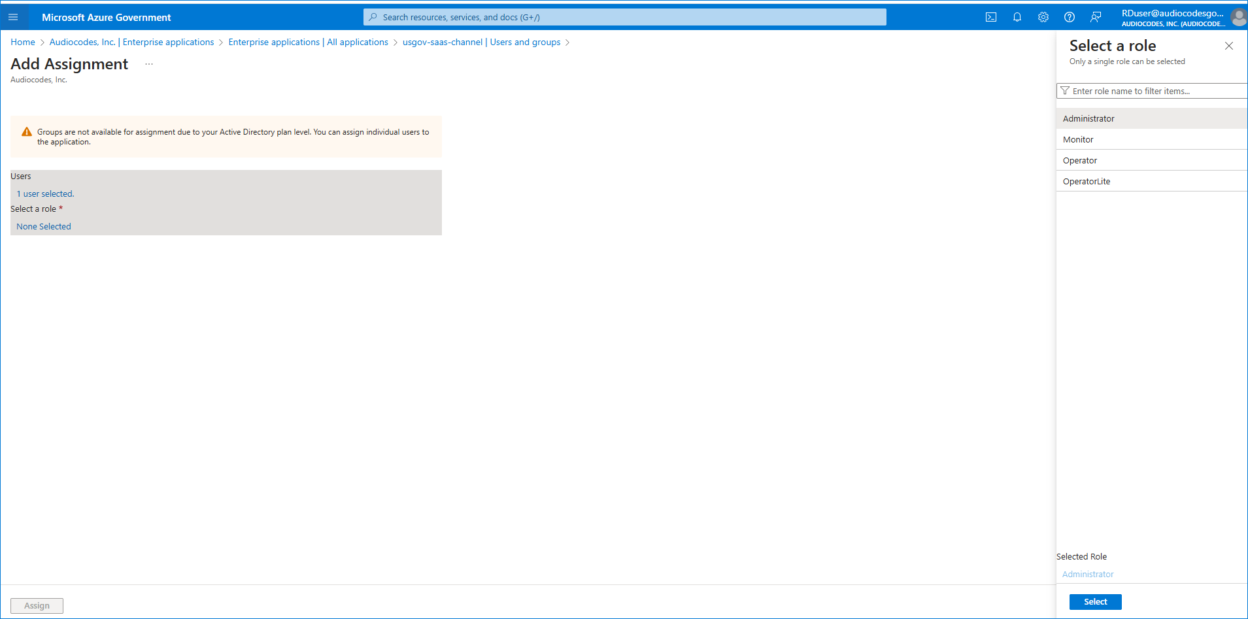Close the Select a role panel
The height and width of the screenshot is (619, 1248).
pos(1229,46)
